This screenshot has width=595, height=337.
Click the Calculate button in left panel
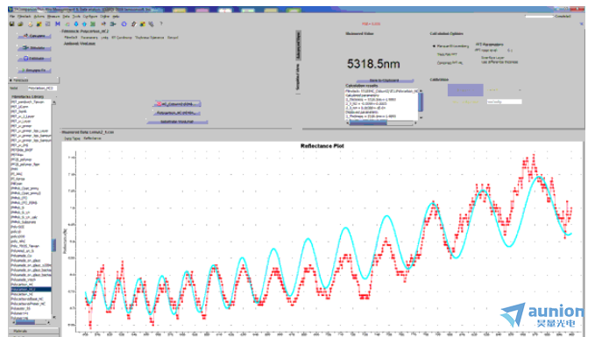click(x=34, y=36)
